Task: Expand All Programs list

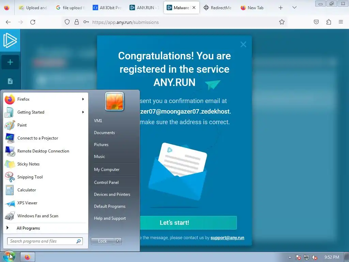Action: click(46, 228)
